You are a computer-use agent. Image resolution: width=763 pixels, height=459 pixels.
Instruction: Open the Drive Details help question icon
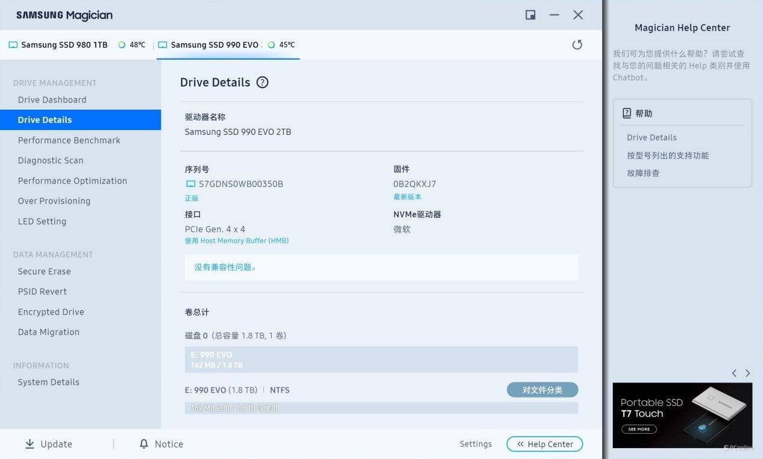click(x=262, y=83)
